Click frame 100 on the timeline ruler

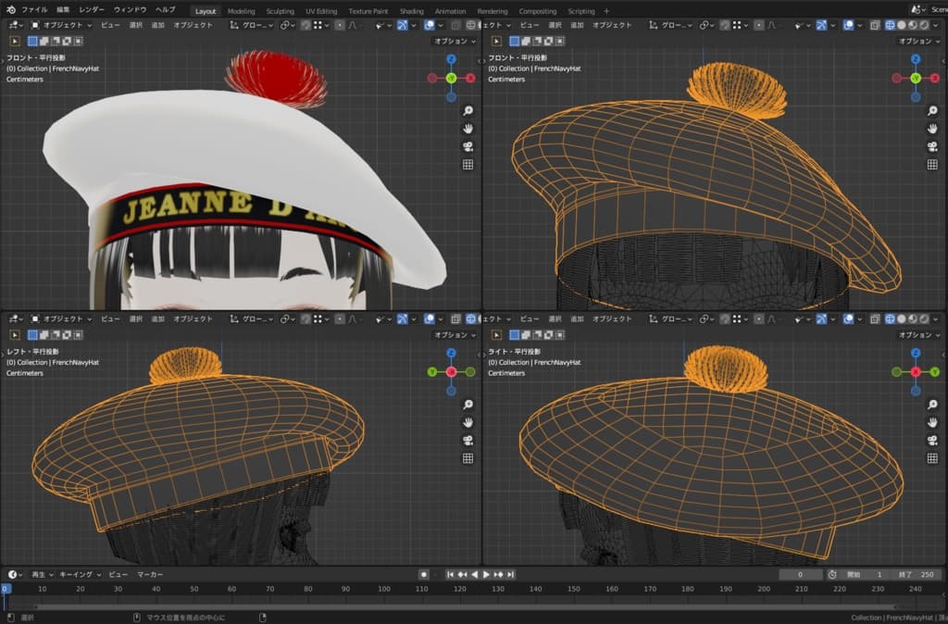383,589
